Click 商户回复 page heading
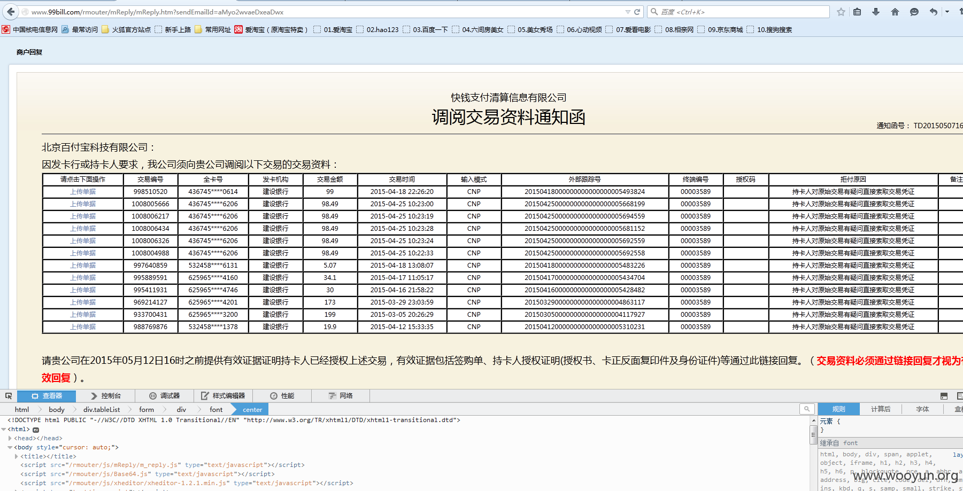Image resolution: width=963 pixels, height=491 pixels. (x=29, y=52)
